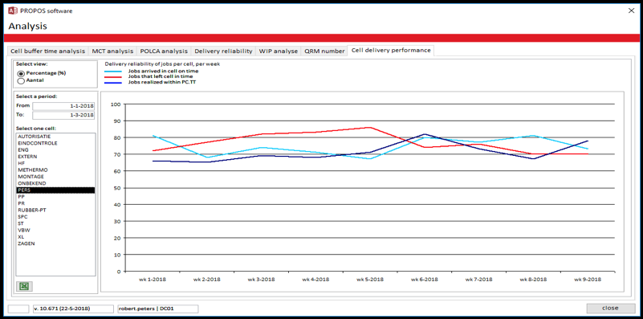
Task: Select the Cell delivery performance tab
Action: pos(391,50)
